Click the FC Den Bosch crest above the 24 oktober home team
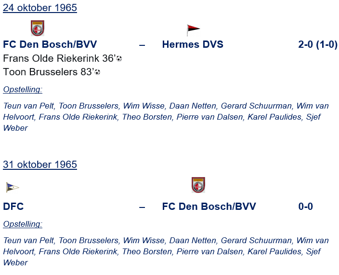 [37, 28]
